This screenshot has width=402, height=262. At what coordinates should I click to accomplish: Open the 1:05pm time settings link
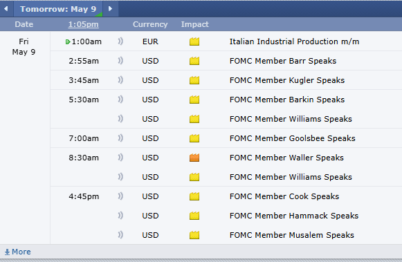pyautogui.click(x=83, y=24)
